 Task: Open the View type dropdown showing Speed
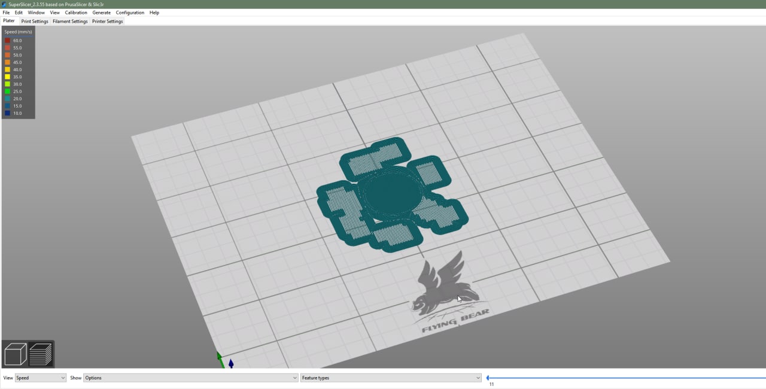coord(41,378)
